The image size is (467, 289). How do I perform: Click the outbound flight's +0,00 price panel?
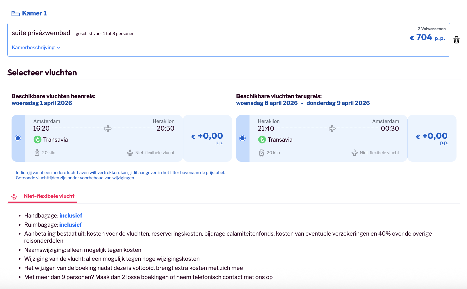[x=207, y=138]
